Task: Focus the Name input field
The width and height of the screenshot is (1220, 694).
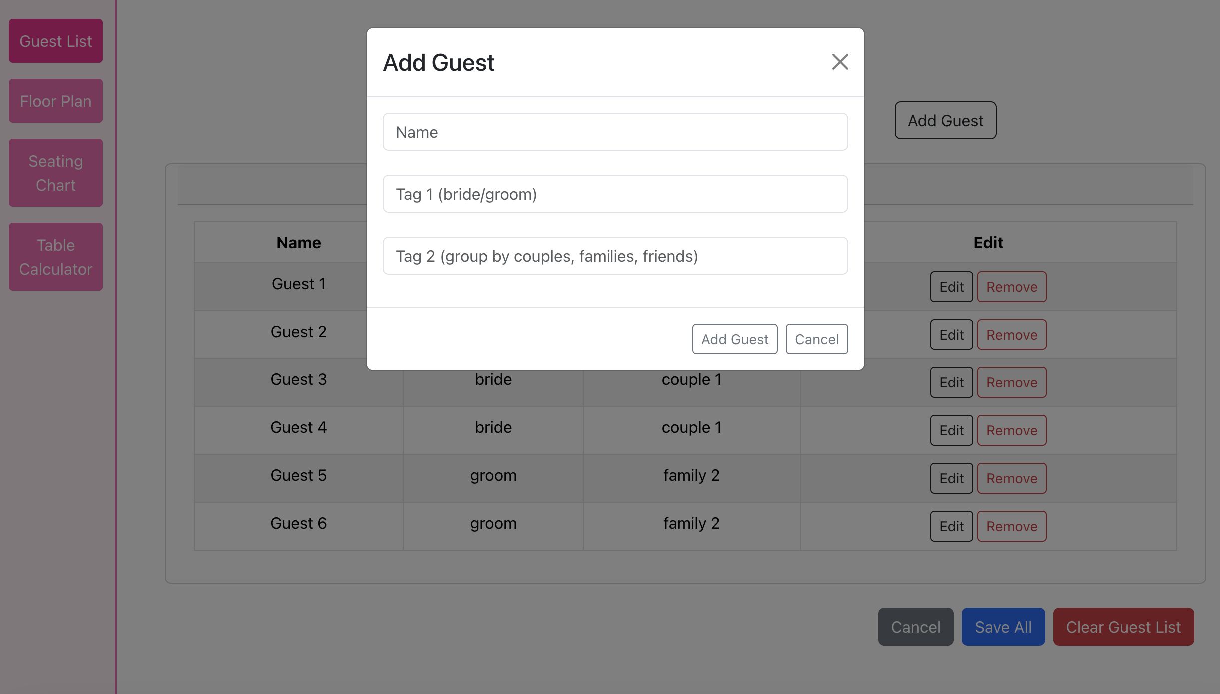Action: click(x=615, y=132)
